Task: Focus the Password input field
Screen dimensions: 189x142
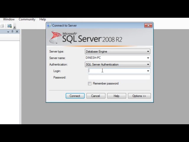Action: 119,77
